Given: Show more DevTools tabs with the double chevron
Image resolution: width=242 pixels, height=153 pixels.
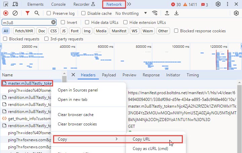Looking at the screenshot, I should point(129,4).
